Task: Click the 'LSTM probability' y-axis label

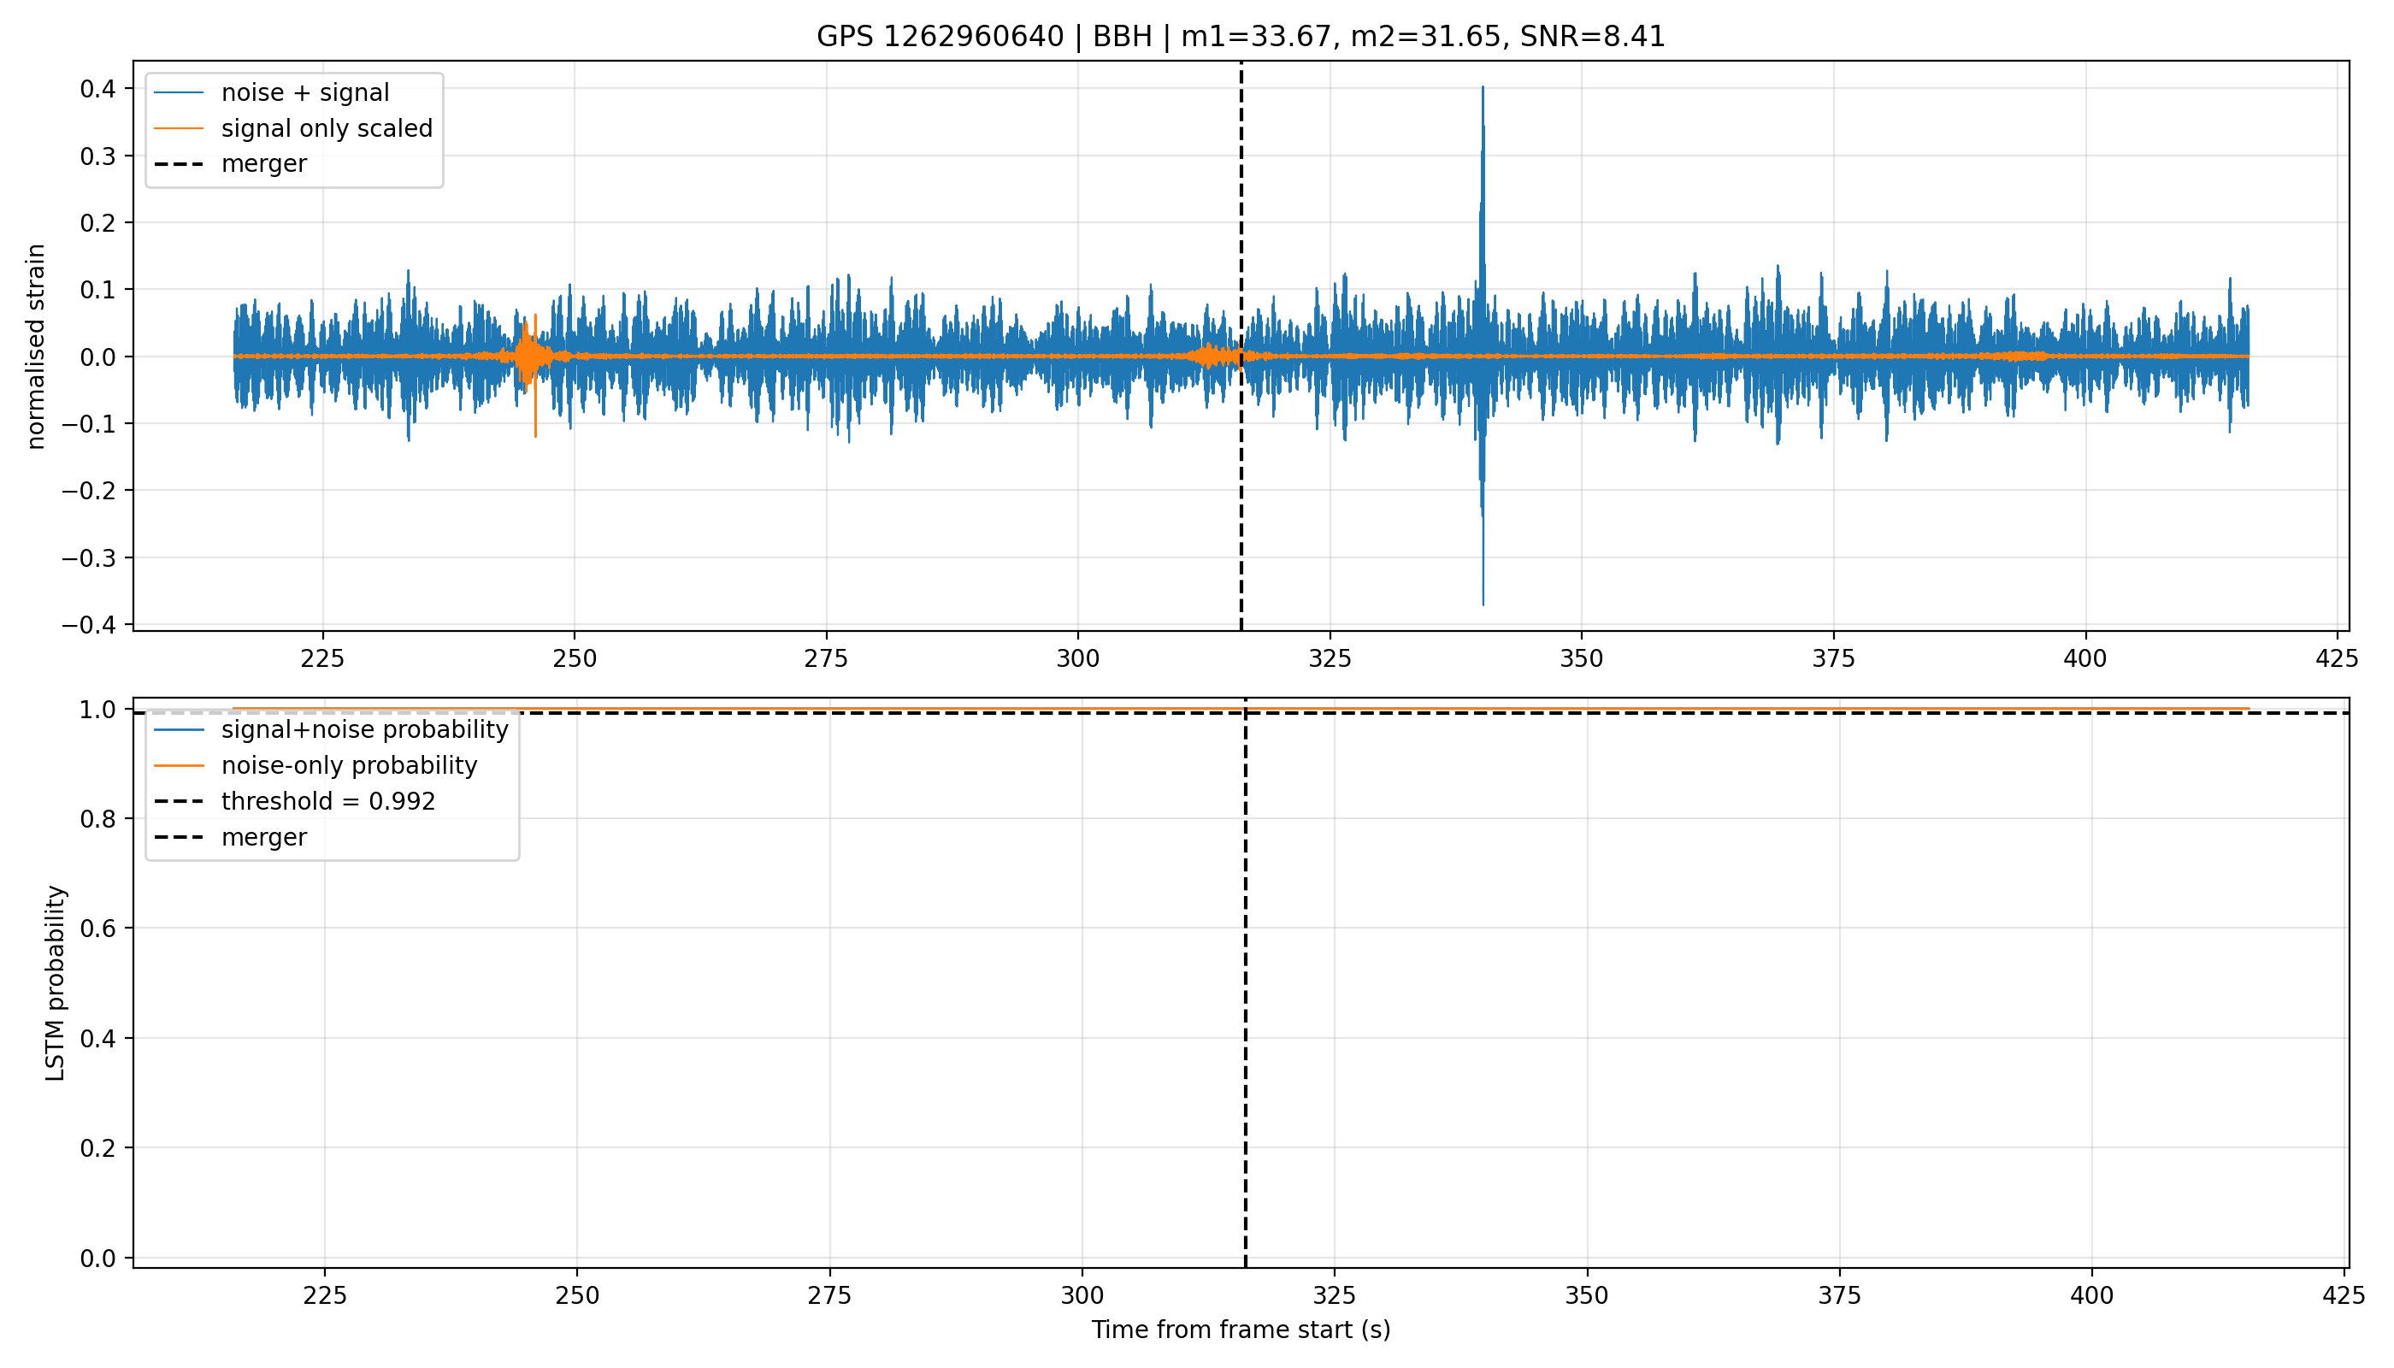Action: point(56,982)
